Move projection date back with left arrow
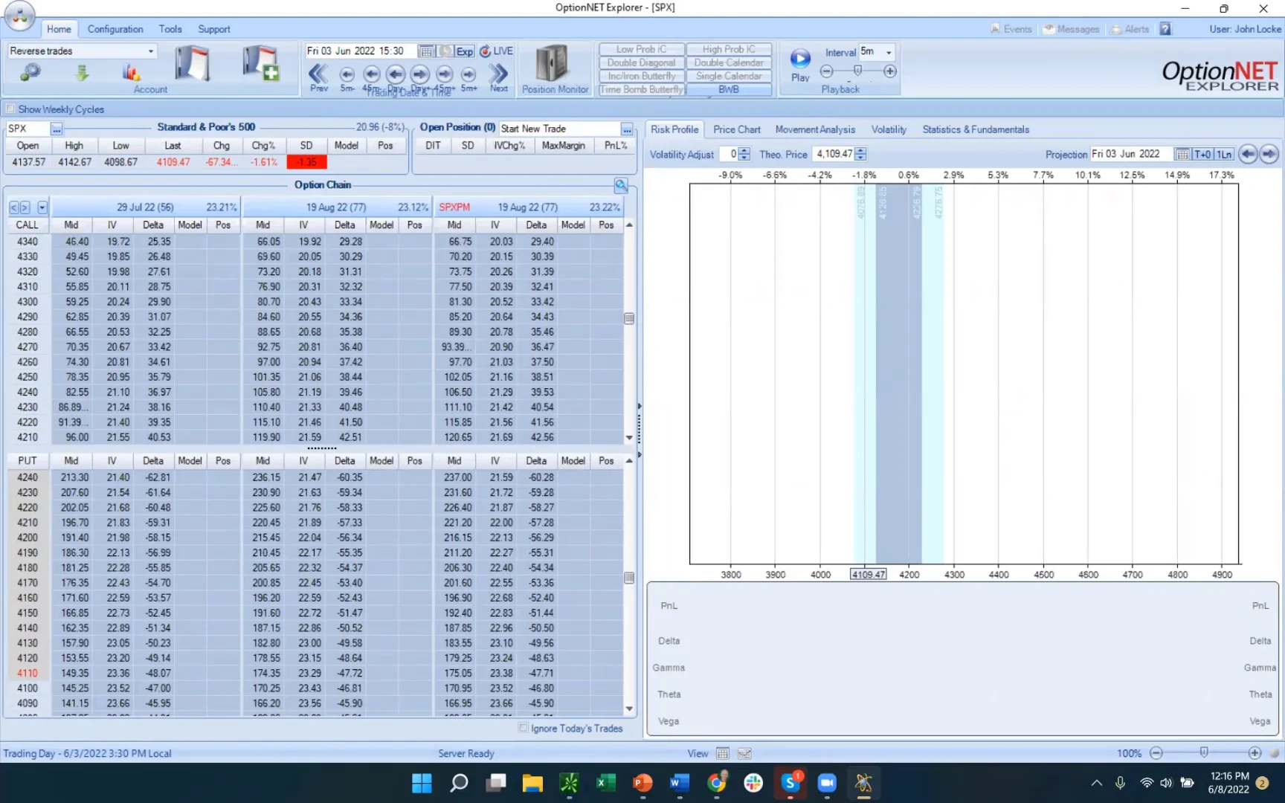1285x803 pixels. click(1248, 154)
